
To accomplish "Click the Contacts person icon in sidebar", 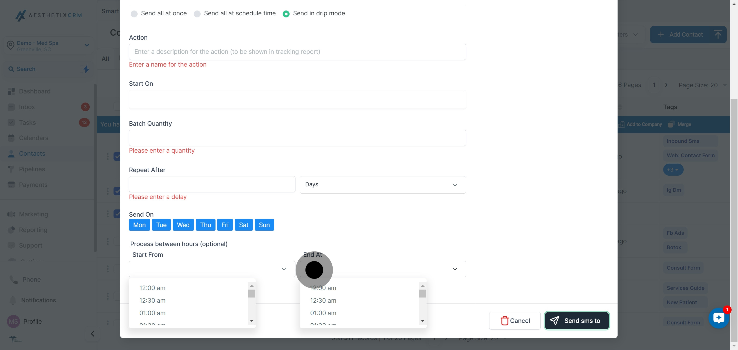I will 11,154.
